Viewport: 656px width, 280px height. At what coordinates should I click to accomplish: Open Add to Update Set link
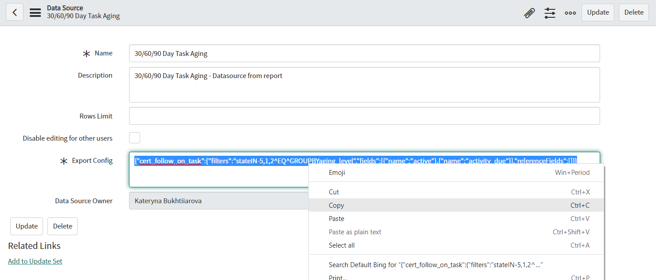coord(35,261)
